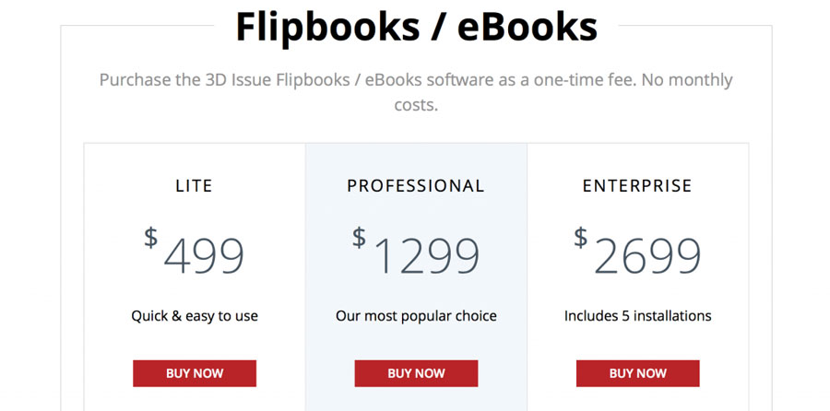Select the LITE plan heading

click(x=195, y=185)
